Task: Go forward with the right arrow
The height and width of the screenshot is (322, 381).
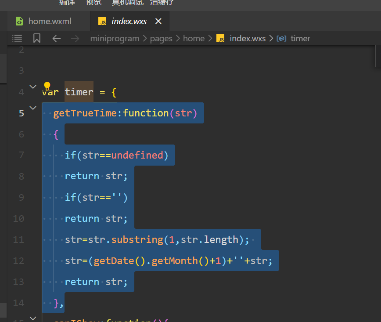Action: click(75, 38)
